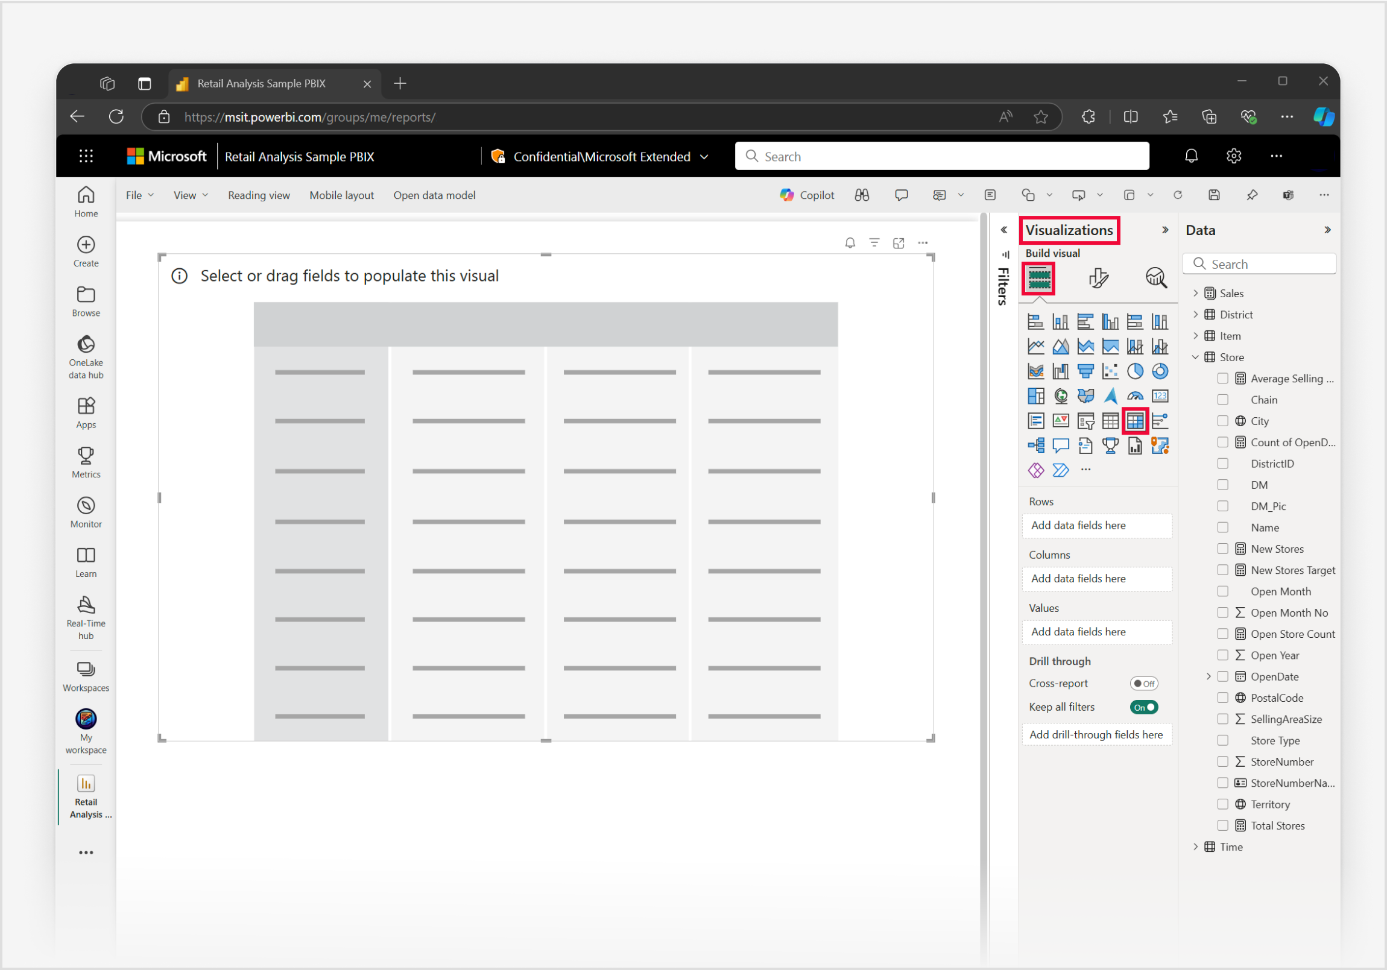
Task: Collapse the Store table
Action: 1195,356
